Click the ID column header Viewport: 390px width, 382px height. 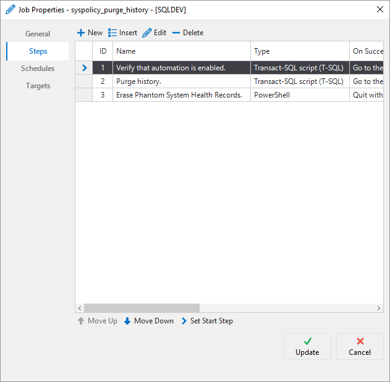point(103,51)
